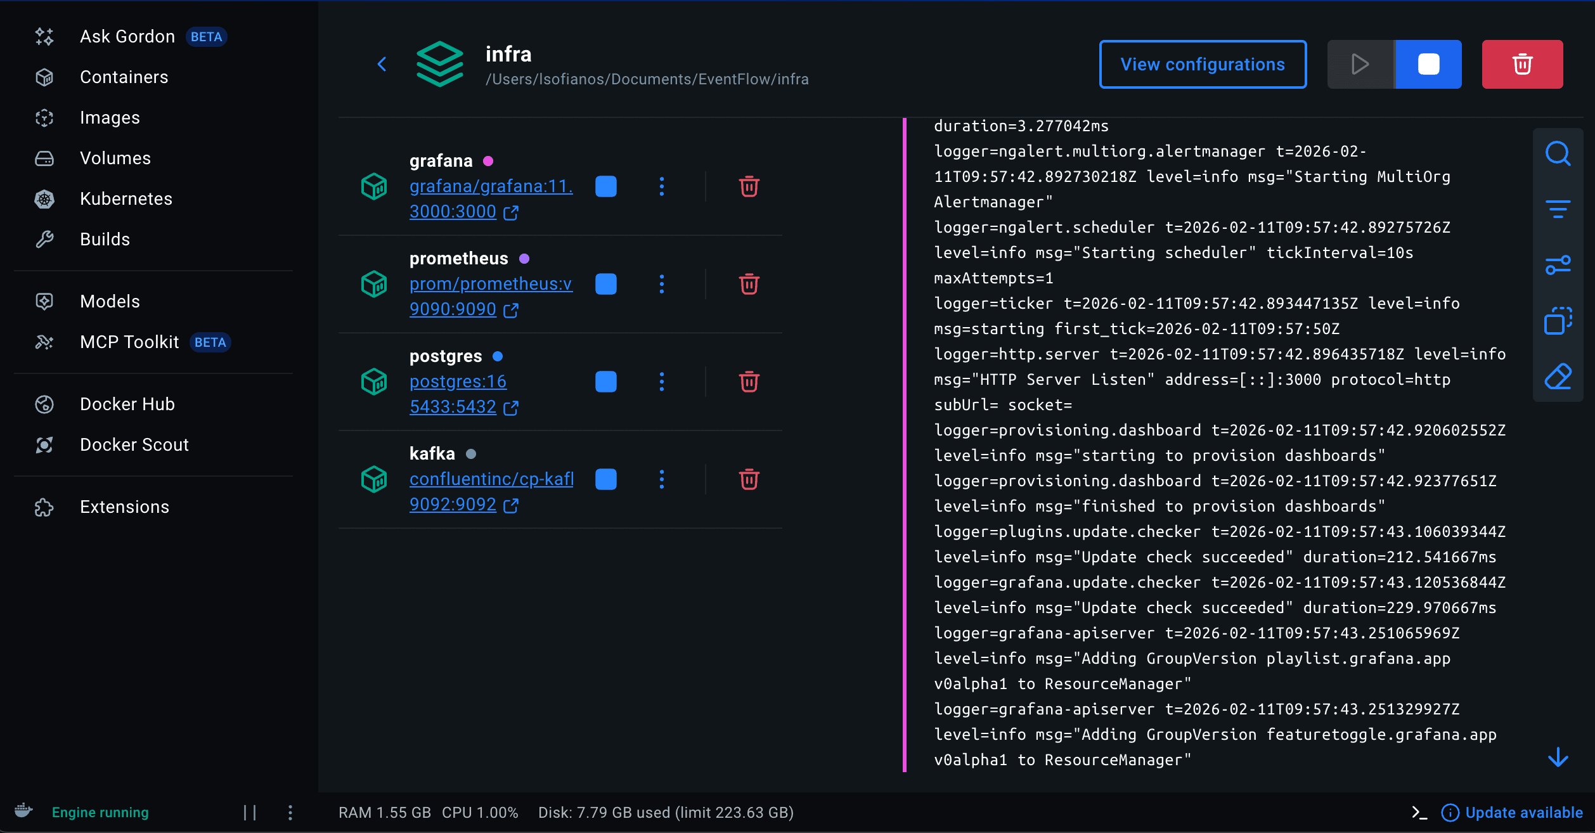Jump to the bottom of the logs
Viewport: 1595px width, 833px height.
coord(1558,758)
